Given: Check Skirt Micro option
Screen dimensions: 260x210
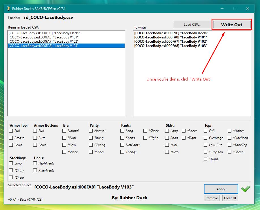Looking at the screenshot, I should [167, 152].
